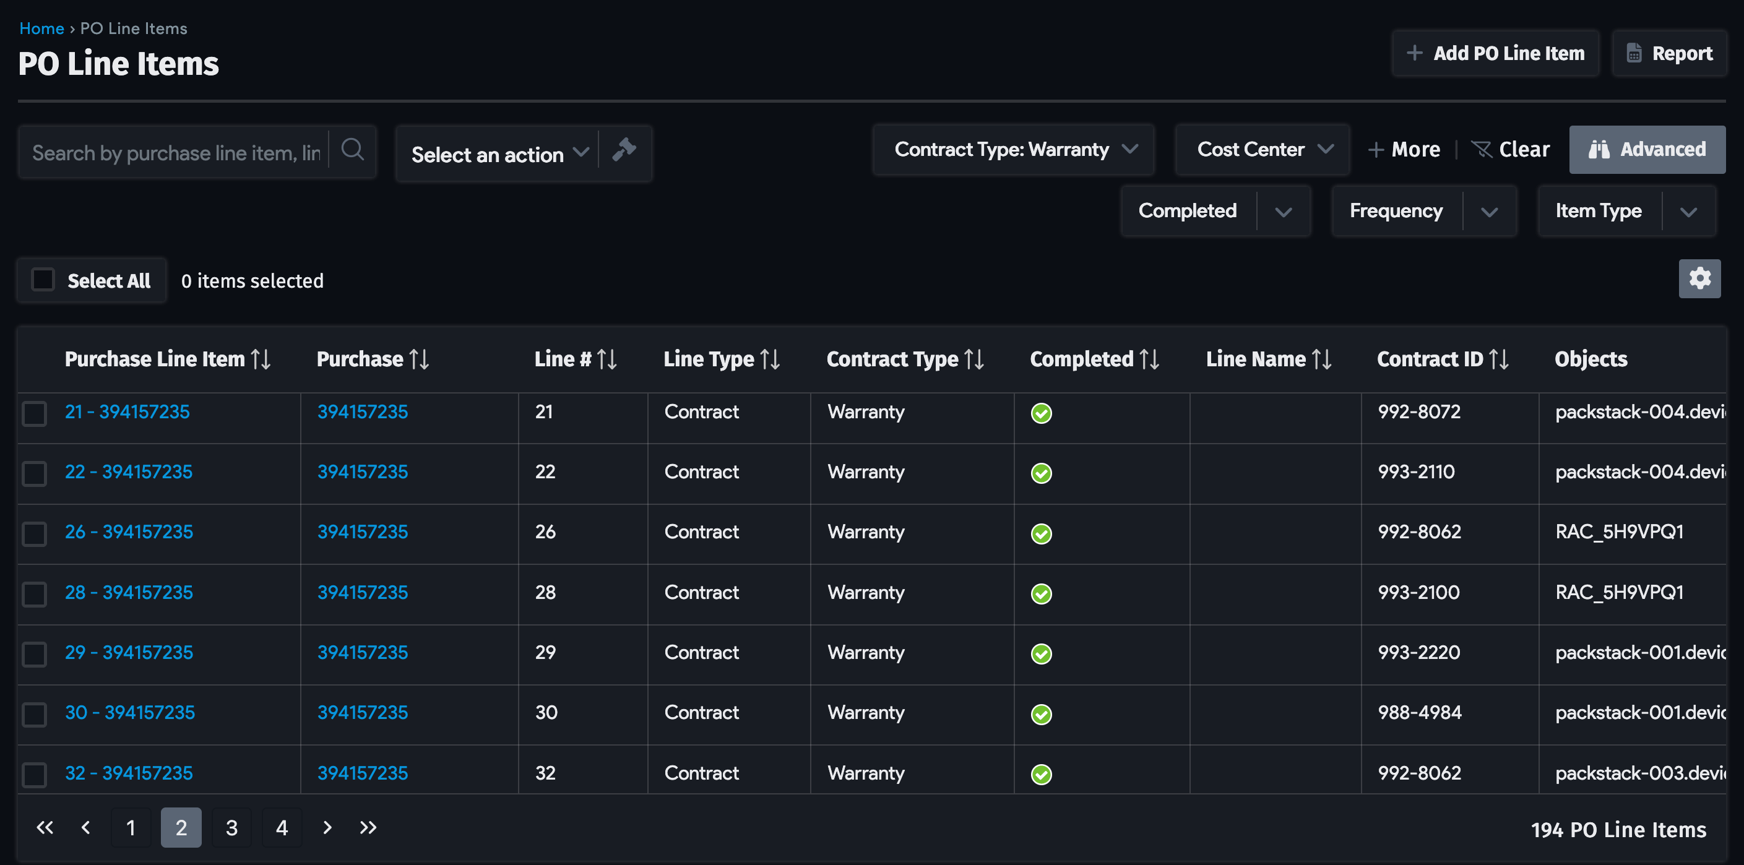The image size is (1744, 865).
Task: Open the table settings gear icon
Action: (1699, 279)
